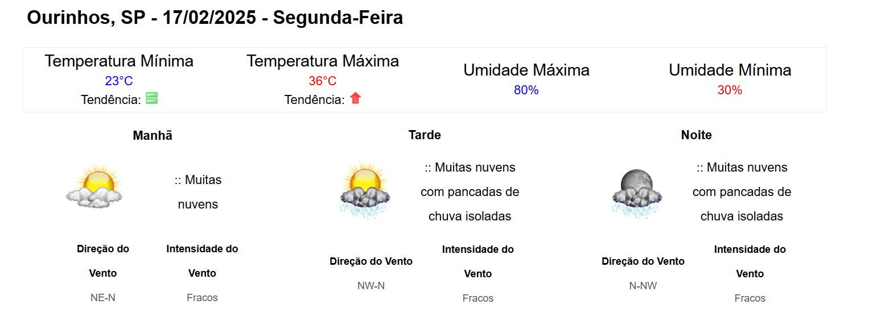Click the green stable minimum-temperature trend icon
This screenshot has width=885, height=321.
[x=151, y=98]
